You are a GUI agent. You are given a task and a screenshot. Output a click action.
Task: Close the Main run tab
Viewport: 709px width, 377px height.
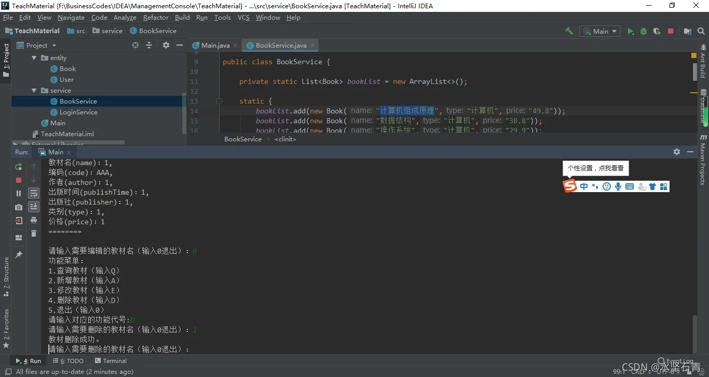pos(69,152)
